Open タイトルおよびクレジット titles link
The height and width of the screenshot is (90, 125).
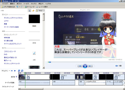click(13, 44)
